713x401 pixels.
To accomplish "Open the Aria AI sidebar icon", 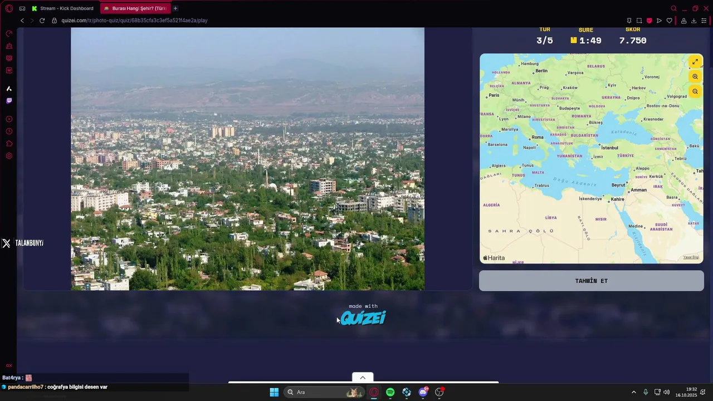I will pos(9,89).
